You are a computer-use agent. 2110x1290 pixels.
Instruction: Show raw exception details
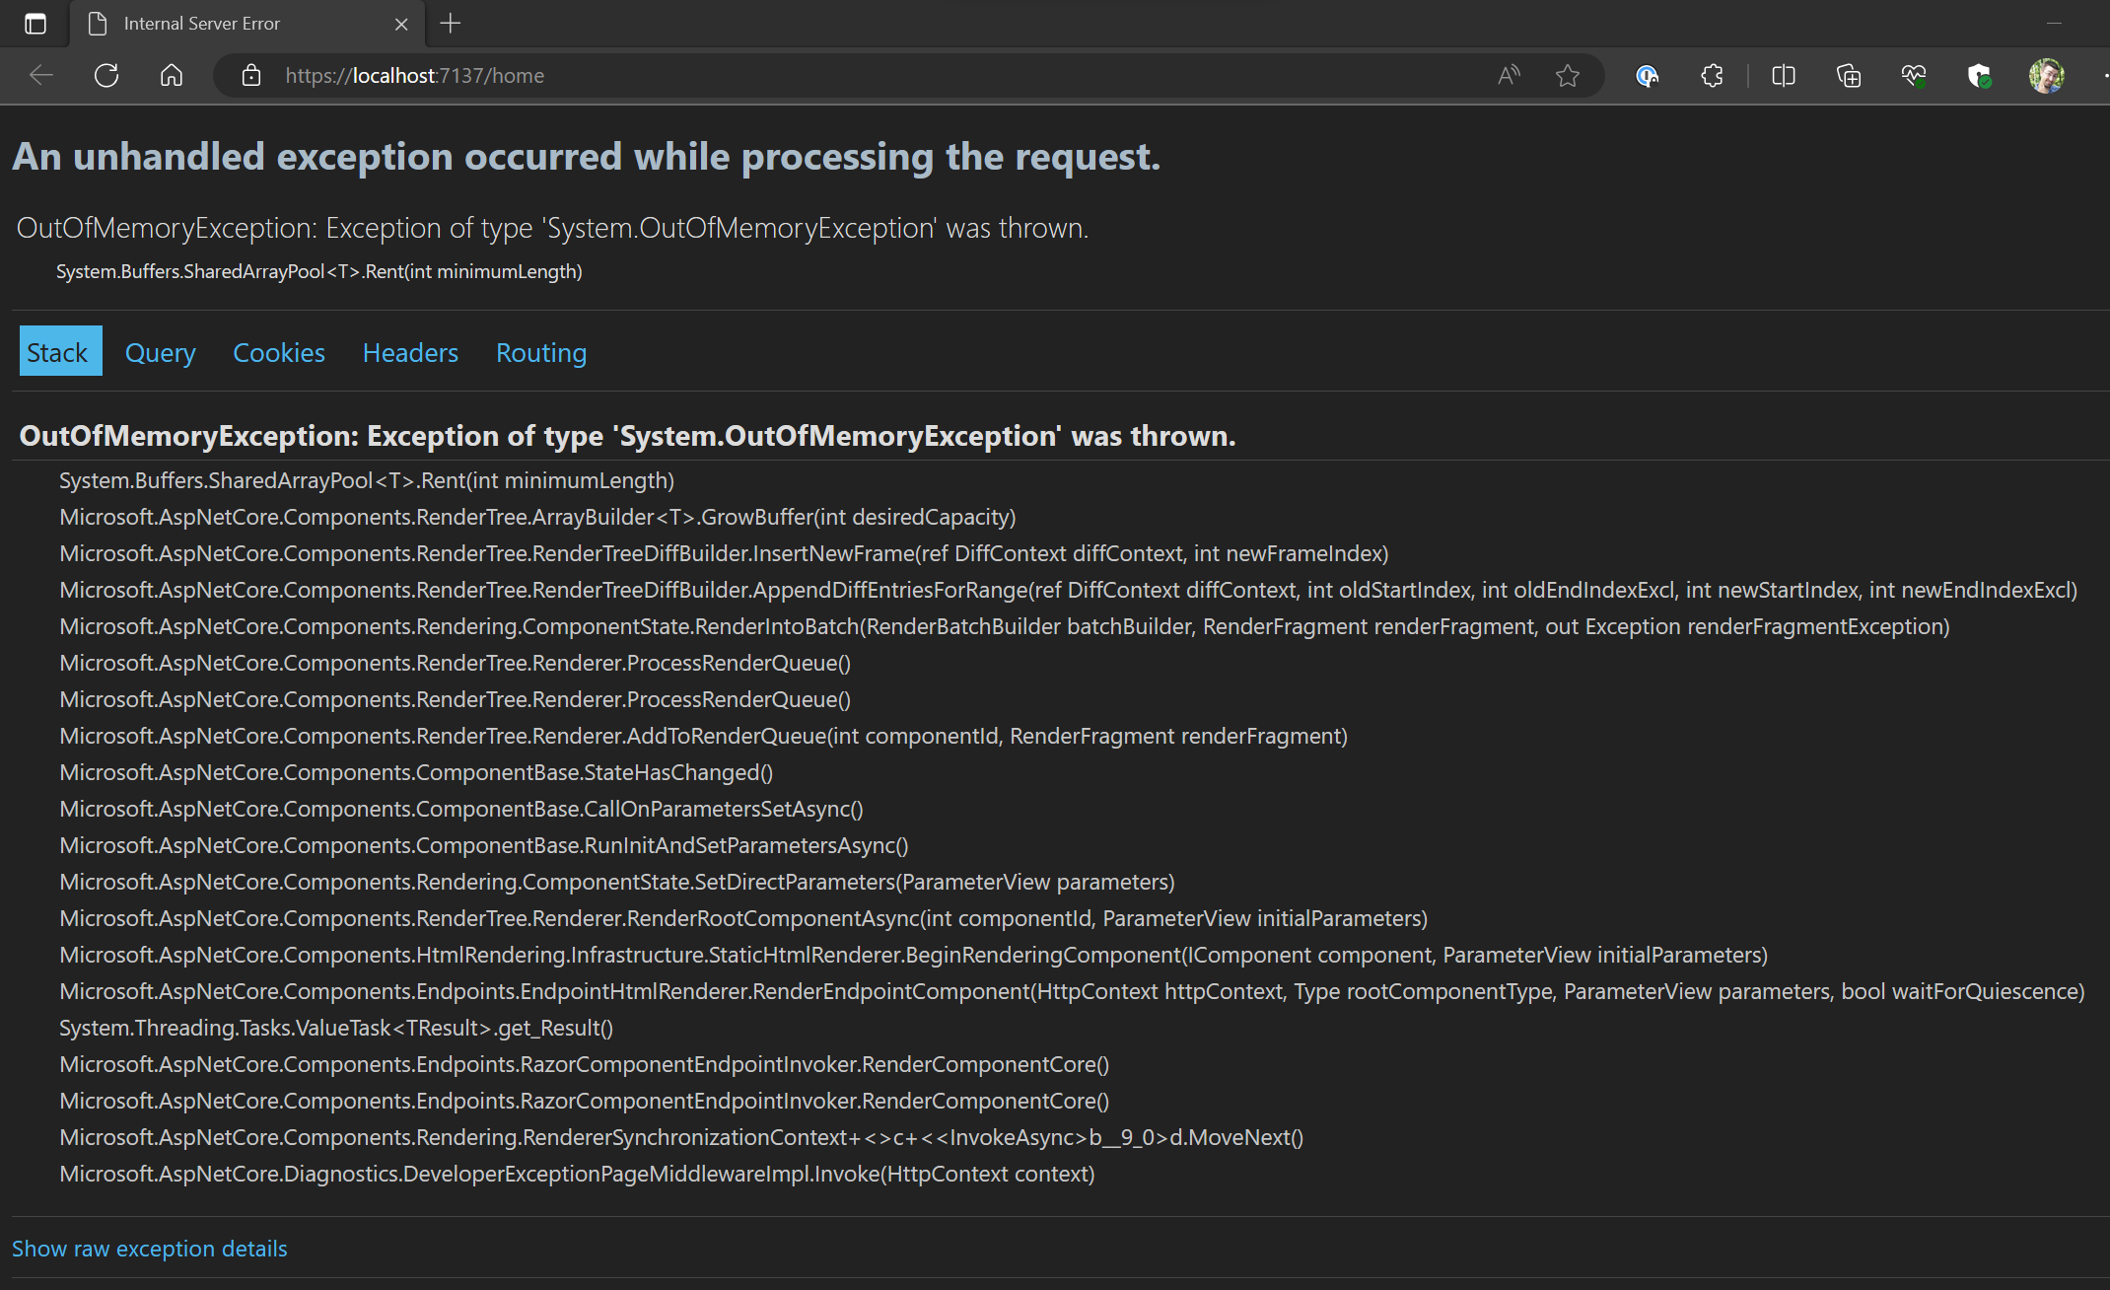coord(149,1249)
